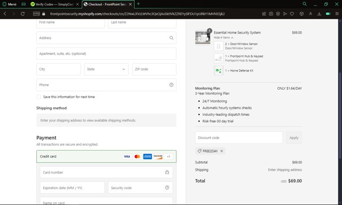Select the Credit card payment option

tap(106, 156)
